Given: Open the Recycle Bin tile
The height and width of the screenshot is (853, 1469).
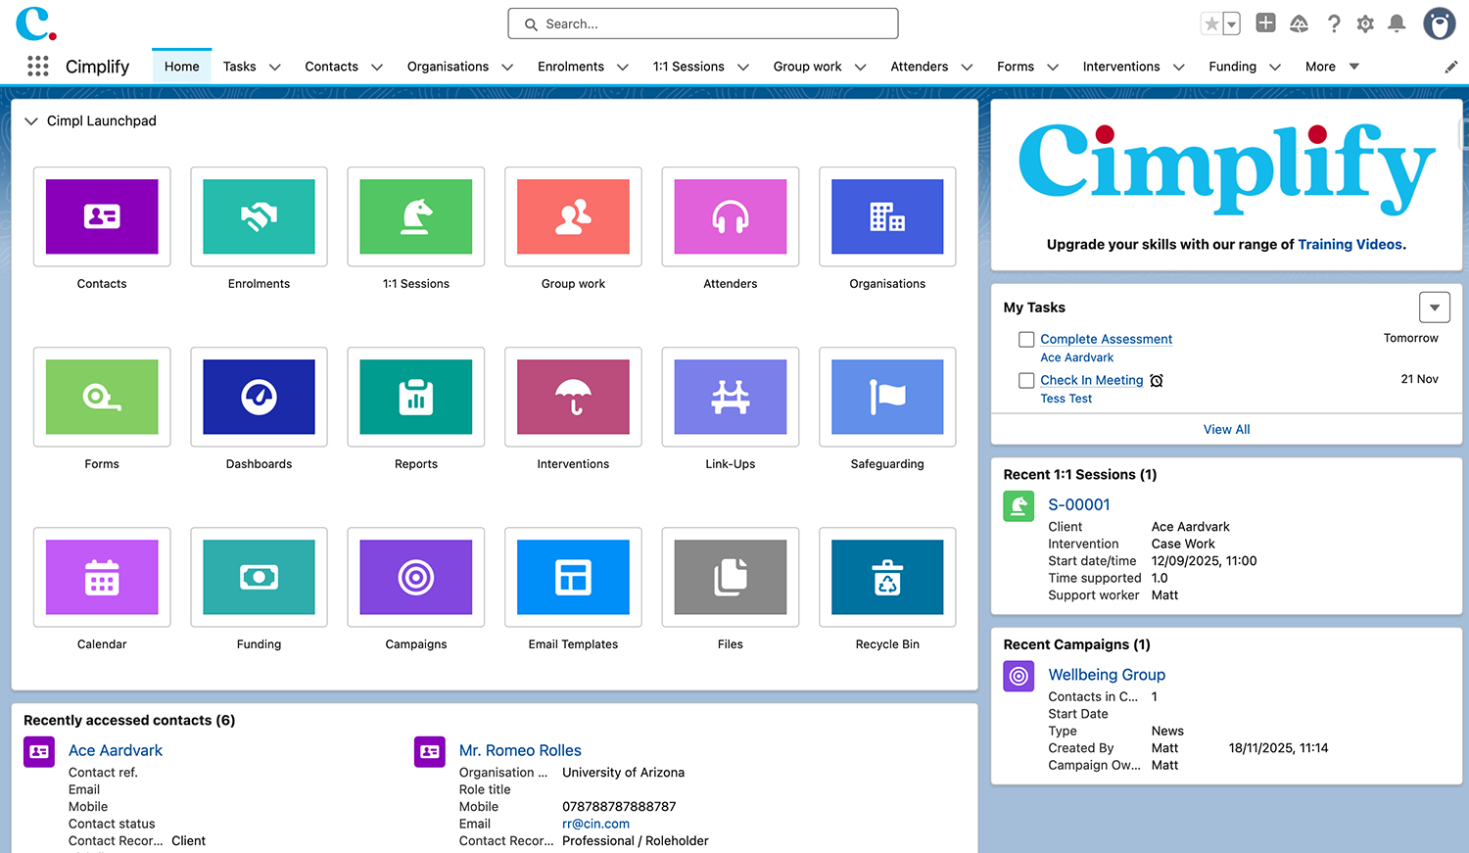Looking at the screenshot, I should (887, 577).
